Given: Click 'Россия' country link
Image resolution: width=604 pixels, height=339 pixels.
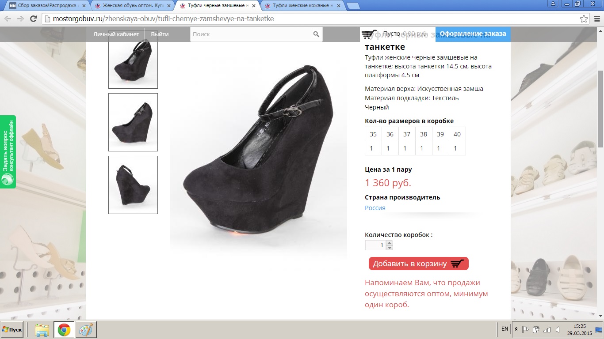Looking at the screenshot, I should [375, 208].
